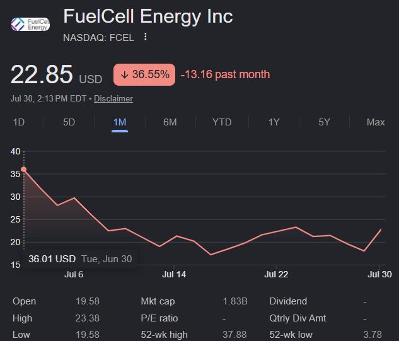The height and width of the screenshot is (341, 399).
Task: Switch chart to the 6M range
Action: pos(170,122)
